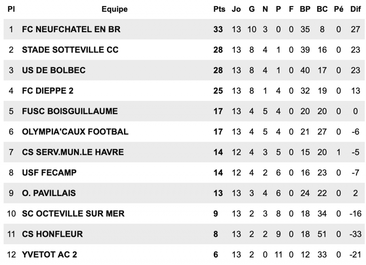The height and width of the screenshot is (265, 366).
Task: Select the Jo column header
Action: 236,9
